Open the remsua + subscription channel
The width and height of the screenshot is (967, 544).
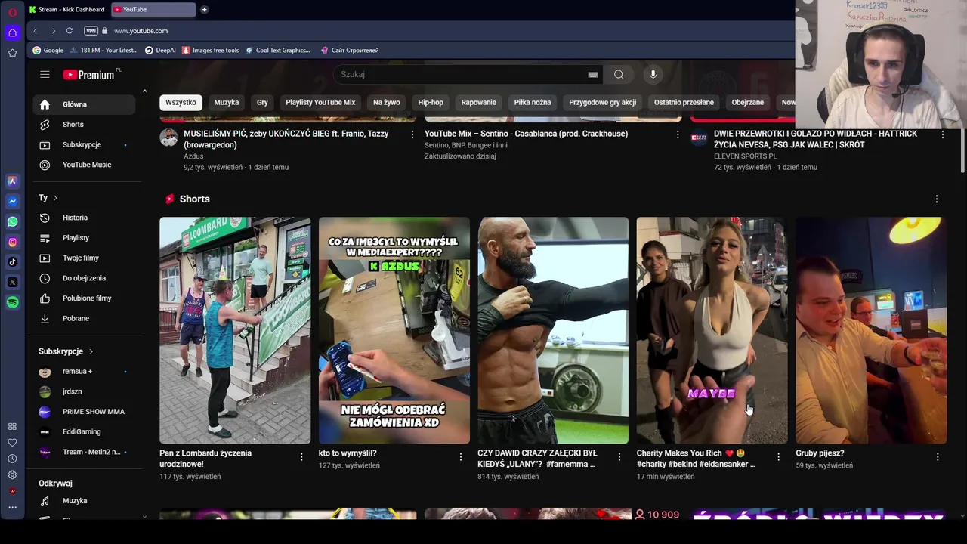[84, 372]
